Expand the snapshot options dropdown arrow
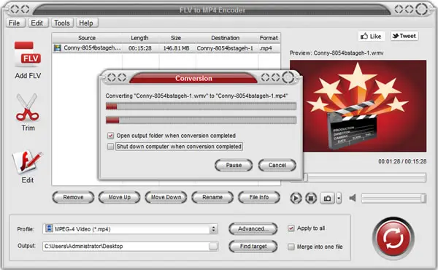The width and height of the screenshot is (438, 270). (339, 198)
